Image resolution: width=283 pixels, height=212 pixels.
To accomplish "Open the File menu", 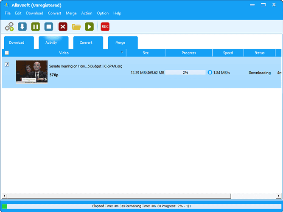I will pyautogui.click(x=8, y=13).
